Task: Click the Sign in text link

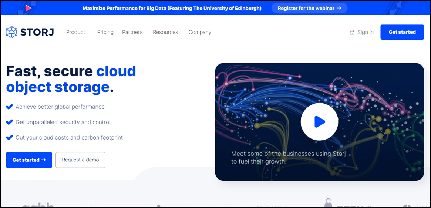Action: click(x=365, y=32)
